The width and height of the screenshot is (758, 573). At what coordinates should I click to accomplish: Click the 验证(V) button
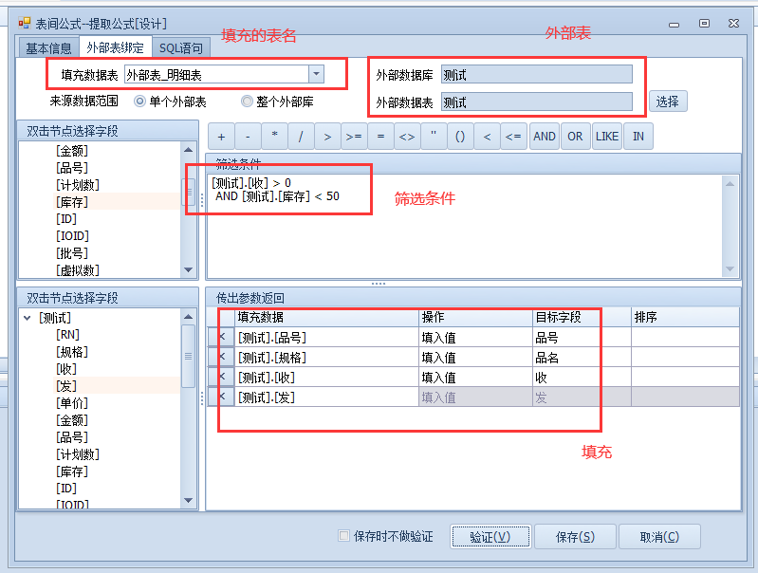tap(490, 537)
